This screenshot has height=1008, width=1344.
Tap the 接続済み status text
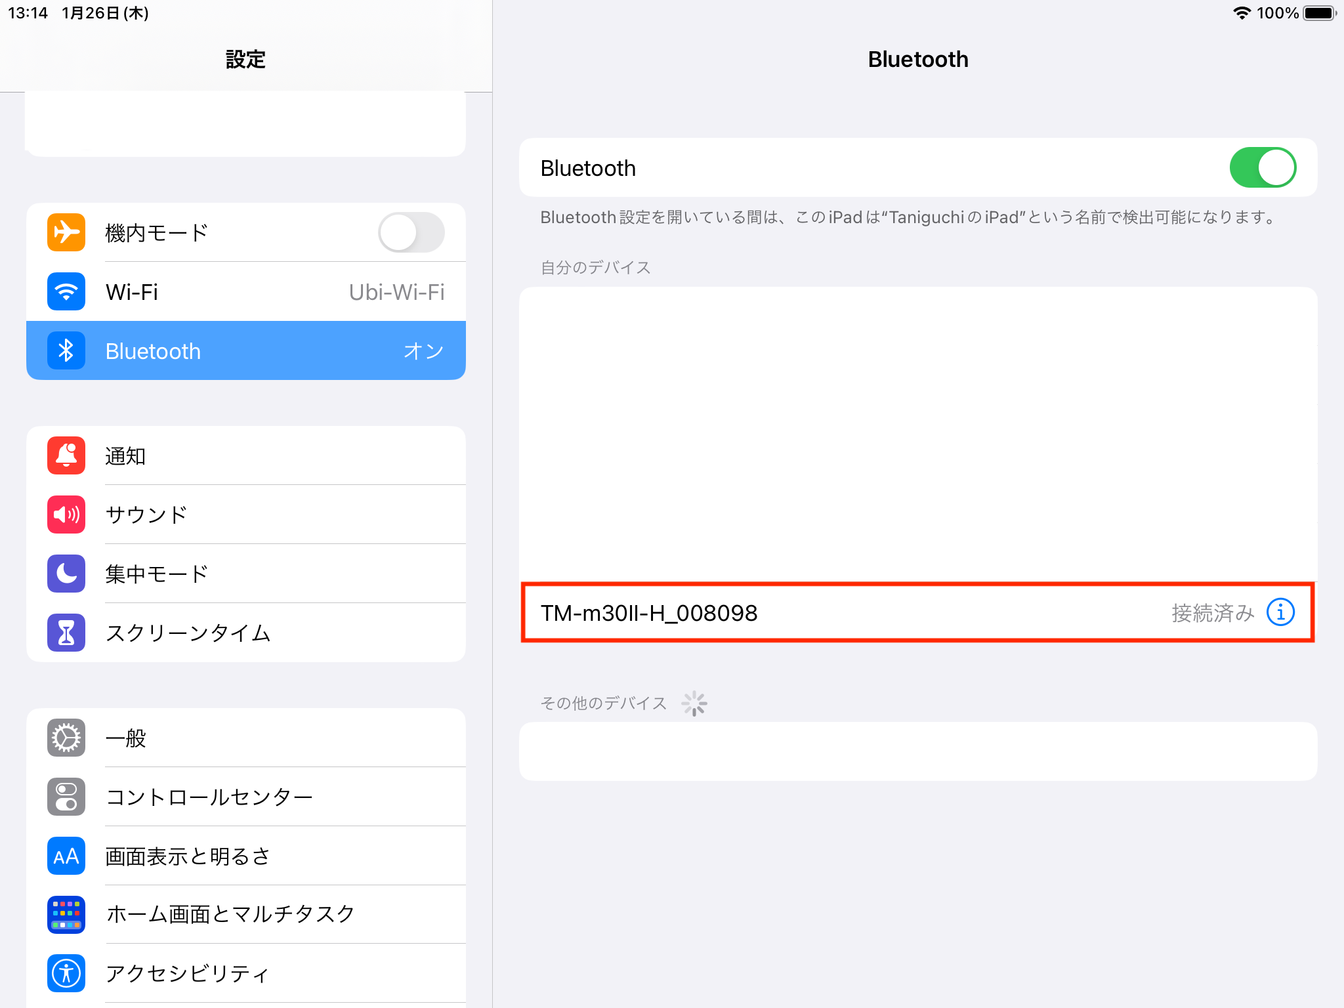[x=1213, y=613]
